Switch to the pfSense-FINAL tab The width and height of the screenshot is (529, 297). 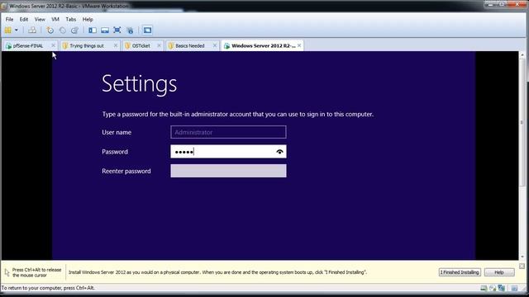(30, 46)
